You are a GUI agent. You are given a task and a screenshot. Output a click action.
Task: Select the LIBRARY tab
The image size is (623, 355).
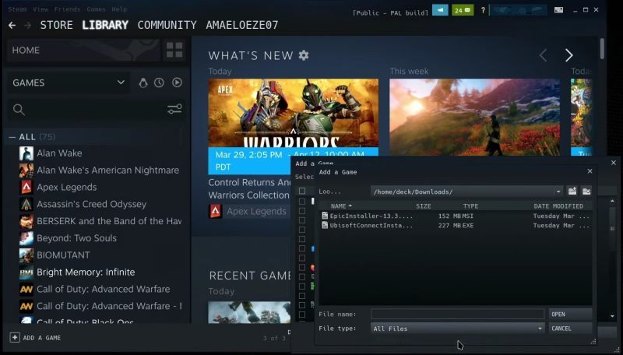[x=105, y=25]
